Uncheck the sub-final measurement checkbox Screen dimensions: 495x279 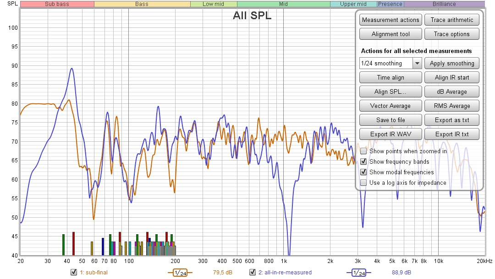(73, 273)
